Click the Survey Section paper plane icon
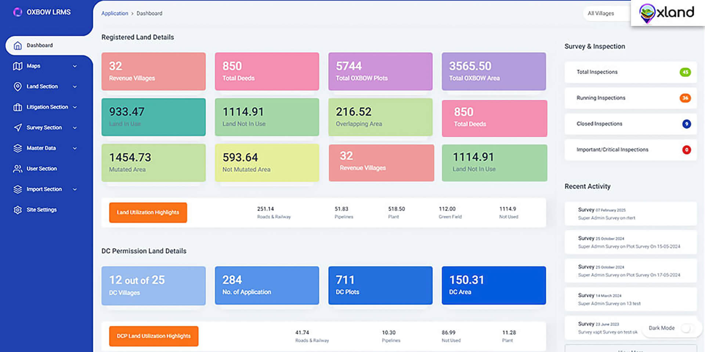Viewport: 705px width, 352px height. click(x=18, y=128)
